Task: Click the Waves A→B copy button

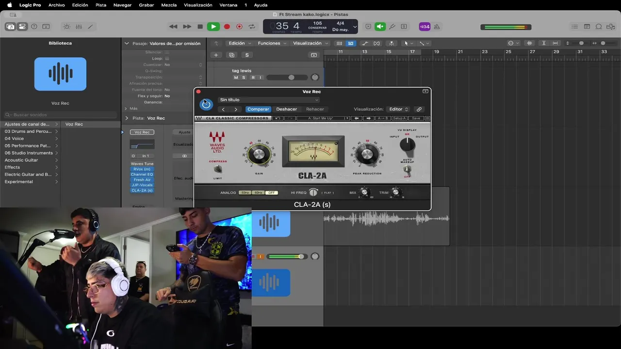Action: pyautogui.click(x=383, y=118)
